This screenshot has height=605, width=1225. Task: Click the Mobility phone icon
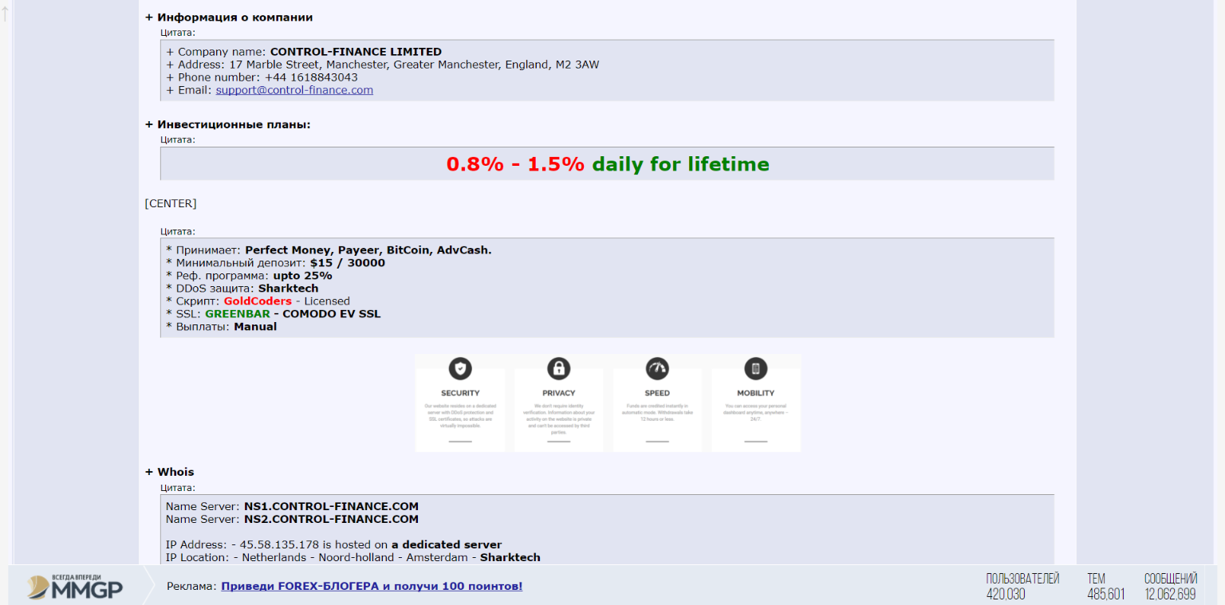tap(755, 368)
